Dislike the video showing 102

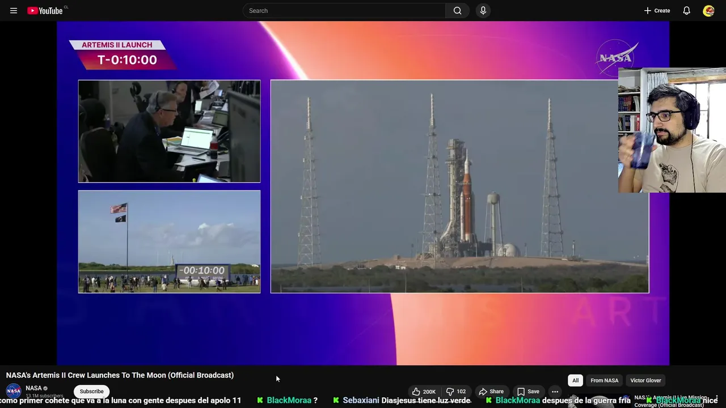pos(456,392)
